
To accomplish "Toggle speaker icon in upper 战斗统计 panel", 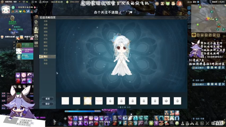I will tap(216, 67).
